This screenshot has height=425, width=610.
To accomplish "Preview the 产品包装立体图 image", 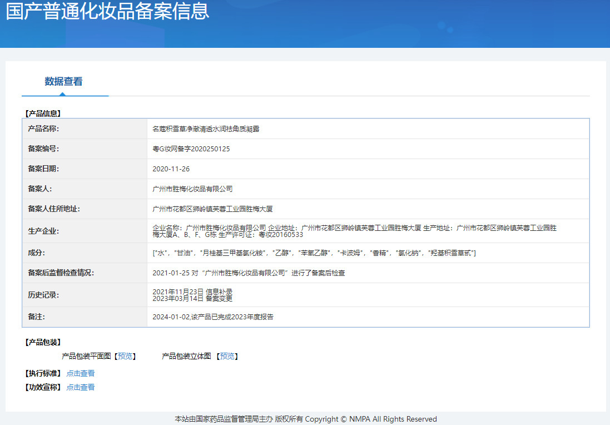I will [x=227, y=356].
